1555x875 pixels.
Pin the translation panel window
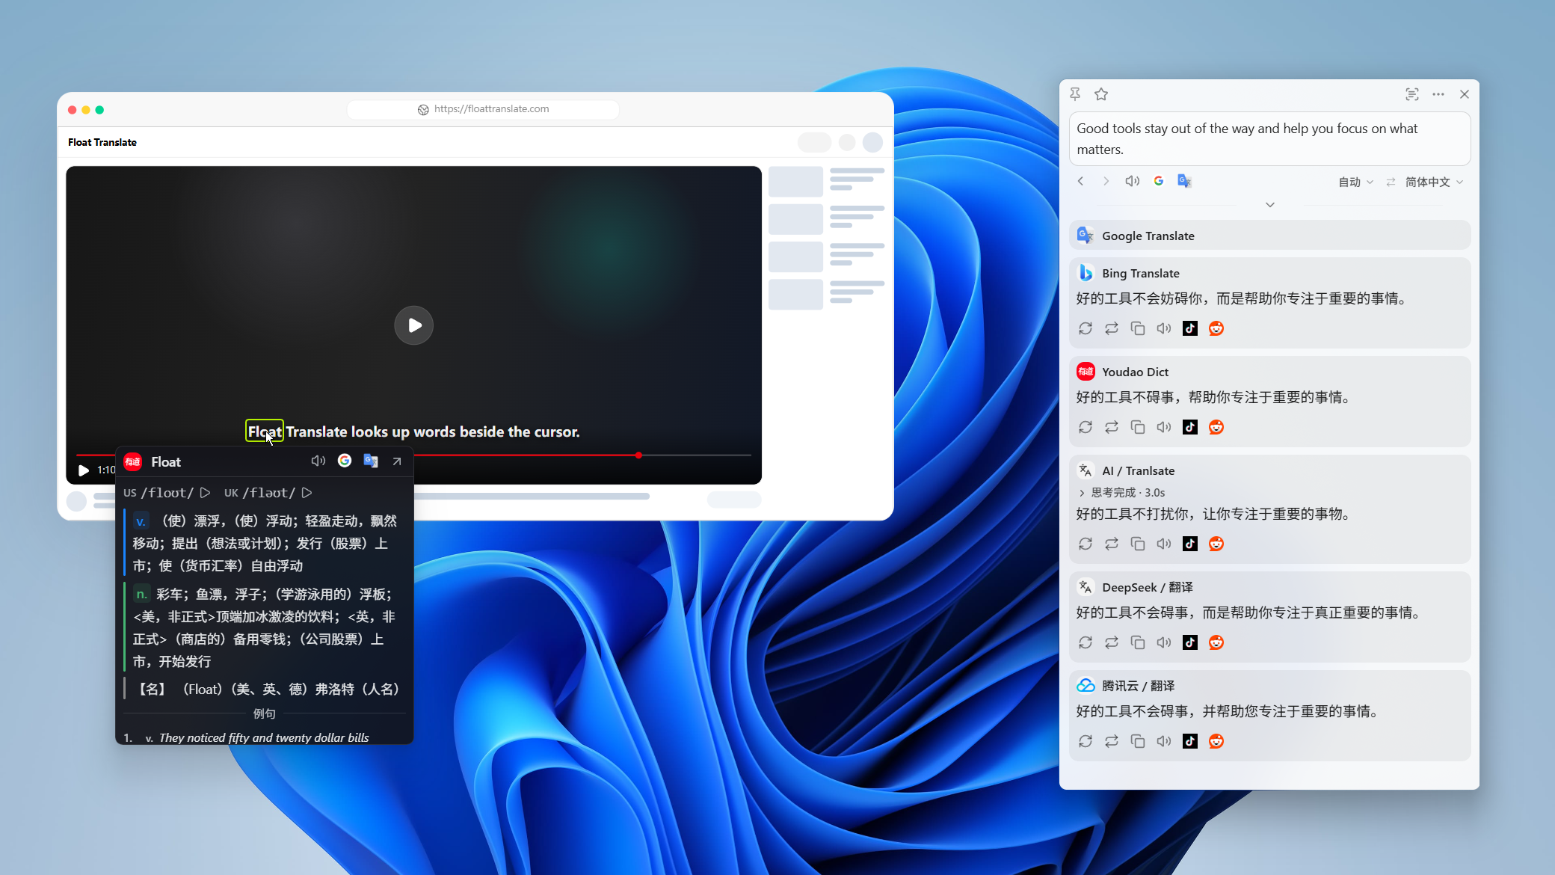1075,94
